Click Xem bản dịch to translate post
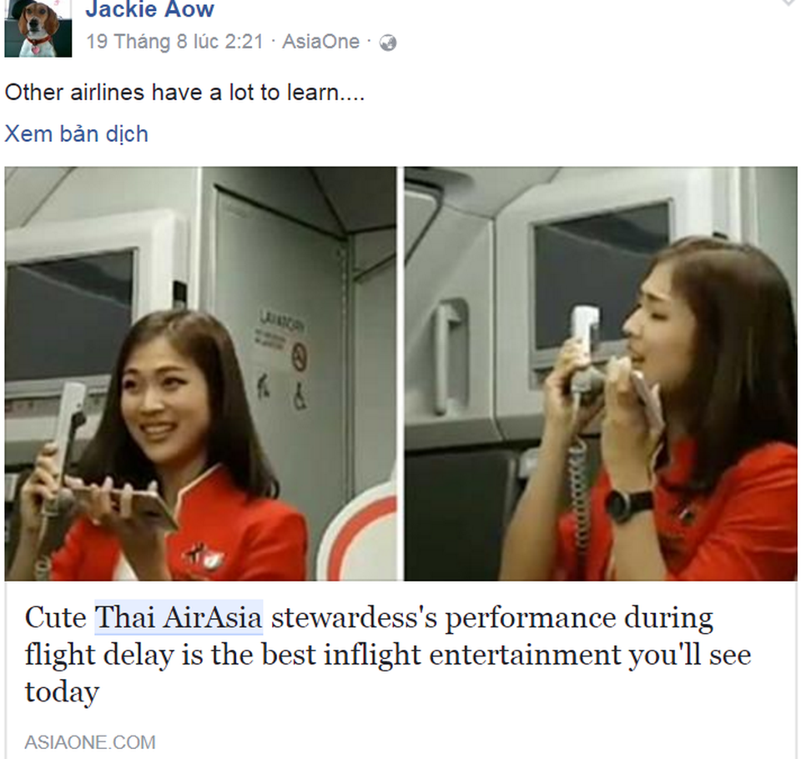801x759 pixels. tap(76, 133)
